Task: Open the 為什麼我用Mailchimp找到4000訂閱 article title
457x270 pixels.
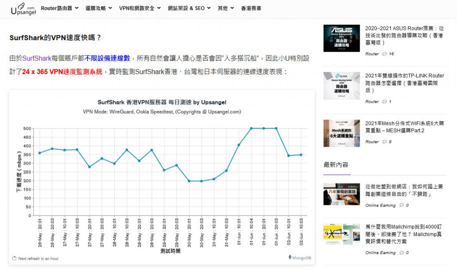Action: tap(403, 234)
